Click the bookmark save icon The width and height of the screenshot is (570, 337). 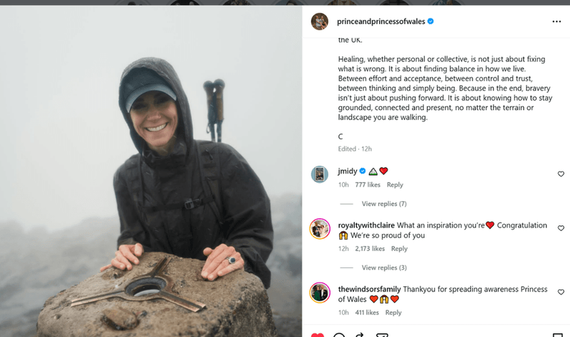[557, 334]
